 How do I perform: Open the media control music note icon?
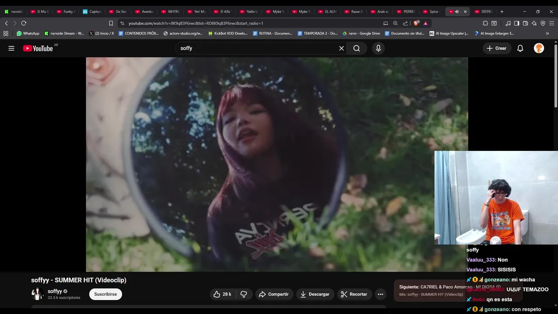pos(508,23)
